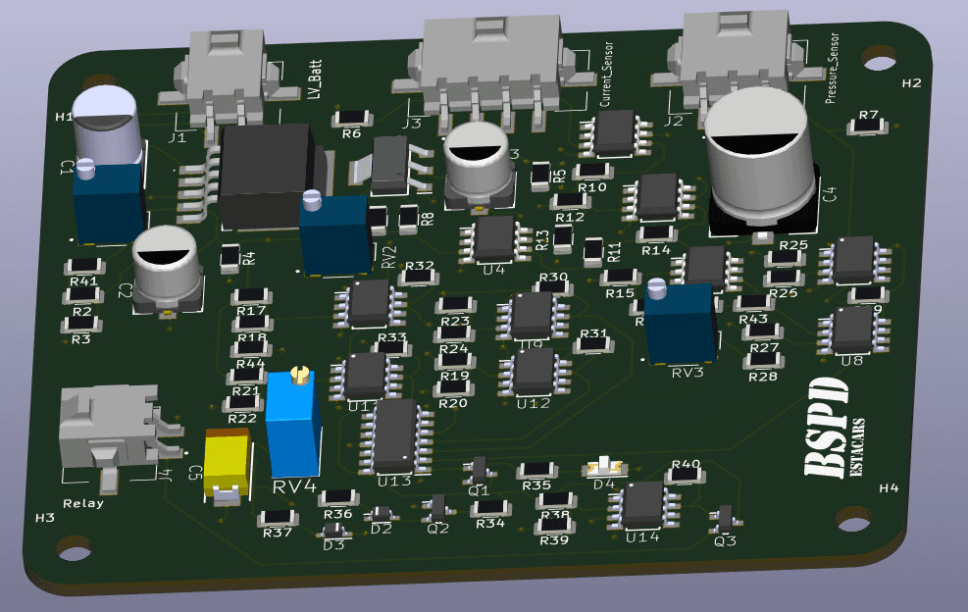
Task: Click the Current_Sensor silkscreen label
Action: click(606, 75)
